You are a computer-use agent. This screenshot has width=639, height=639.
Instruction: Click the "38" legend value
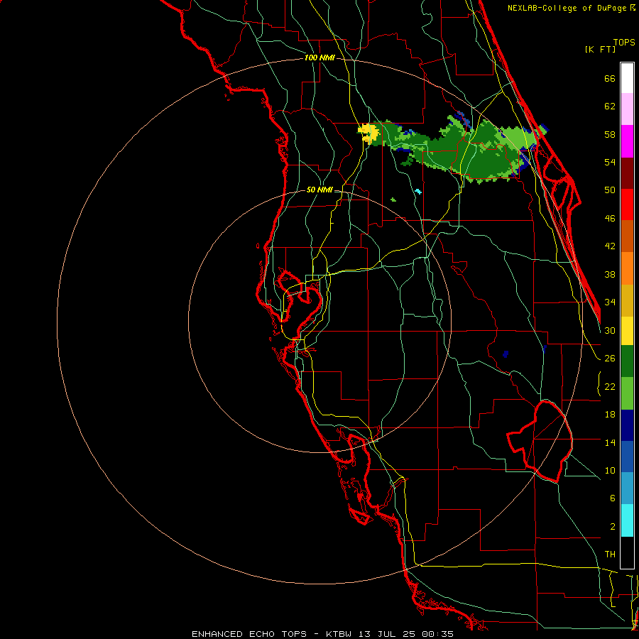[x=610, y=275]
